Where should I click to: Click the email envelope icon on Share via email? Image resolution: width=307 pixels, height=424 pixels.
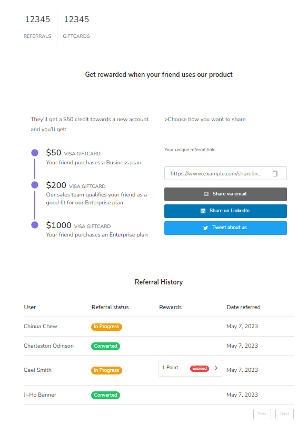205,194
